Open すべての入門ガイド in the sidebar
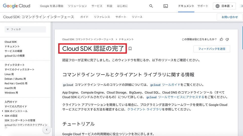 click(x=16, y=106)
